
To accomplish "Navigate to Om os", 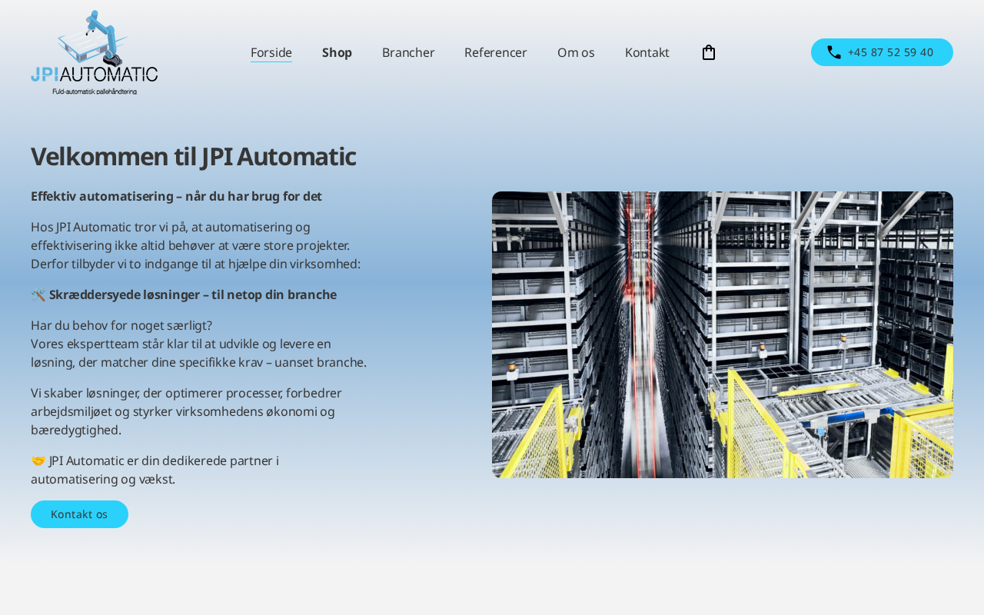I will click(576, 52).
